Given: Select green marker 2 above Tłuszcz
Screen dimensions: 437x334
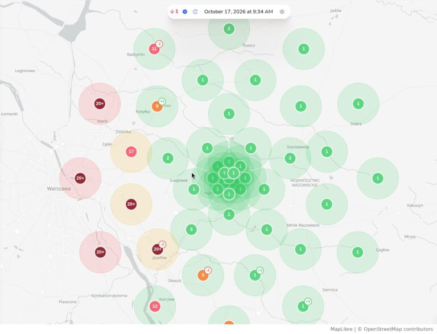Looking at the screenshot, I should [x=229, y=28].
